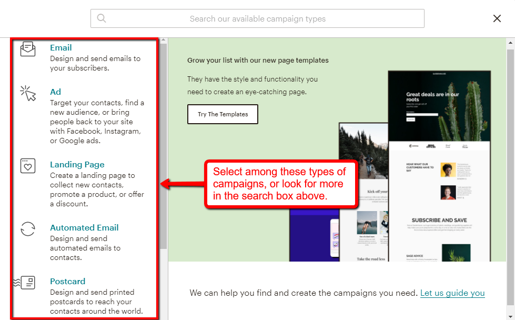Close the campaign type dialog
This screenshot has height=320, width=515.
tap(497, 18)
